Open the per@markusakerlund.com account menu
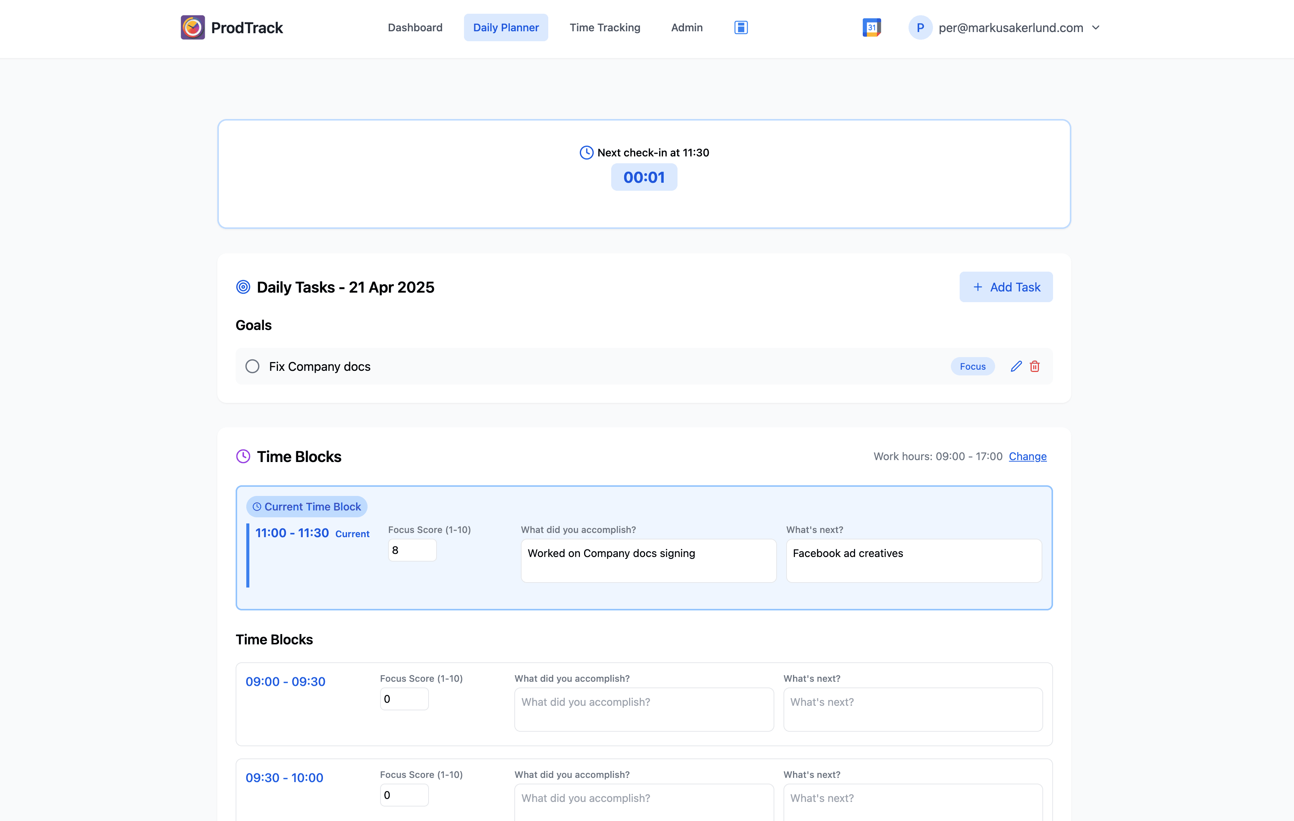1294x821 pixels. (1010, 27)
